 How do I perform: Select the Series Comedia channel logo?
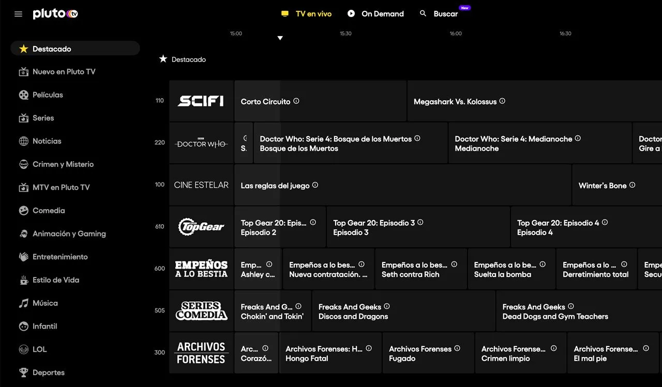point(201,311)
